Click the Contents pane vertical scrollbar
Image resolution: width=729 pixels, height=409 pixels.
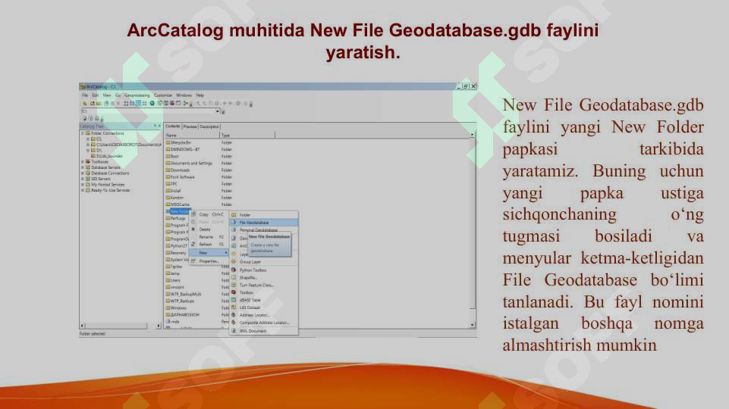(x=473, y=229)
